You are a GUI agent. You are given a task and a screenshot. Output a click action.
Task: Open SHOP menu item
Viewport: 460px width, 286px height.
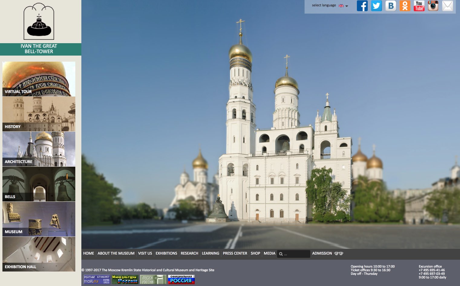[256, 253]
